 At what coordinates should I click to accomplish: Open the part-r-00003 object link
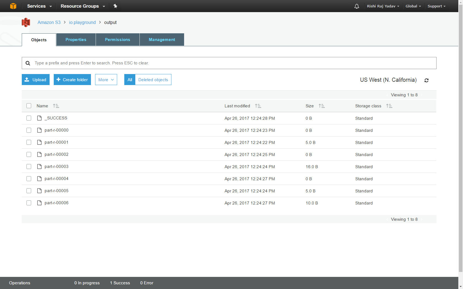point(56,167)
